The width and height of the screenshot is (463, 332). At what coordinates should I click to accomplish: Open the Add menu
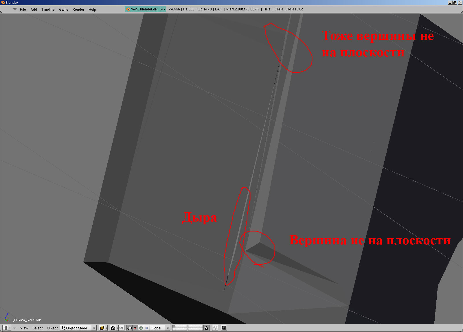point(34,10)
